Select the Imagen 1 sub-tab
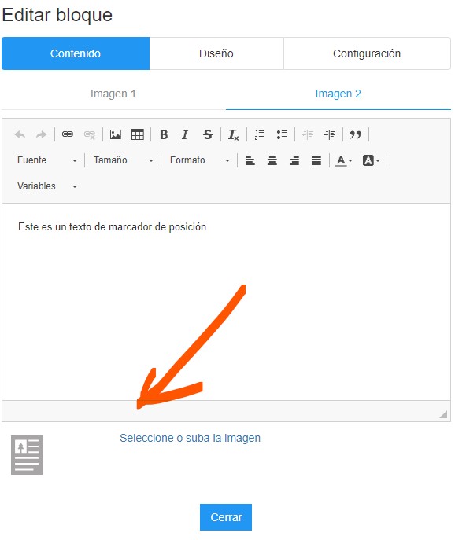The height and width of the screenshot is (540, 455). pyautogui.click(x=113, y=94)
